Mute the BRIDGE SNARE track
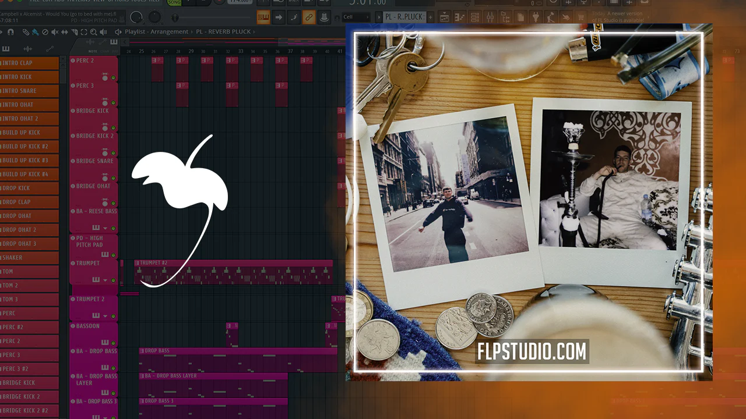The image size is (746, 419). (x=113, y=177)
